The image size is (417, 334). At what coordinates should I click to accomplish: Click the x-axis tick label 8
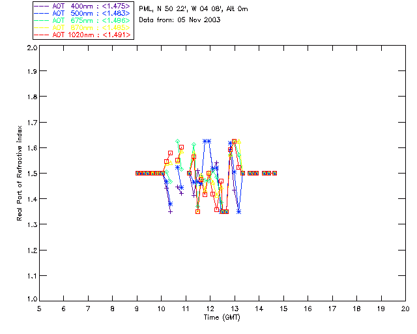113,309
